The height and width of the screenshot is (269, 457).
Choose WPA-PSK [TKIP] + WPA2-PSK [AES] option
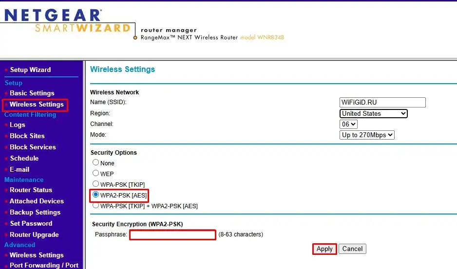click(x=96, y=205)
